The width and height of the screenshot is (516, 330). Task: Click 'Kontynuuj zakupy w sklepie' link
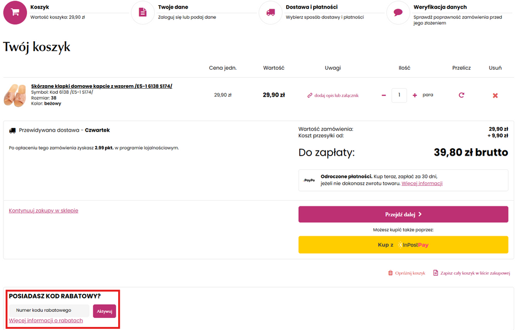click(x=44, y=210)
